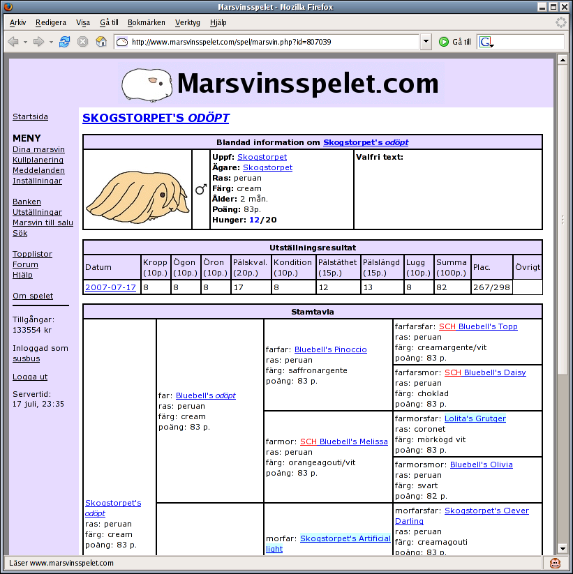
Task: Visit Banken from the sidebar
Action: click(27, 202)
